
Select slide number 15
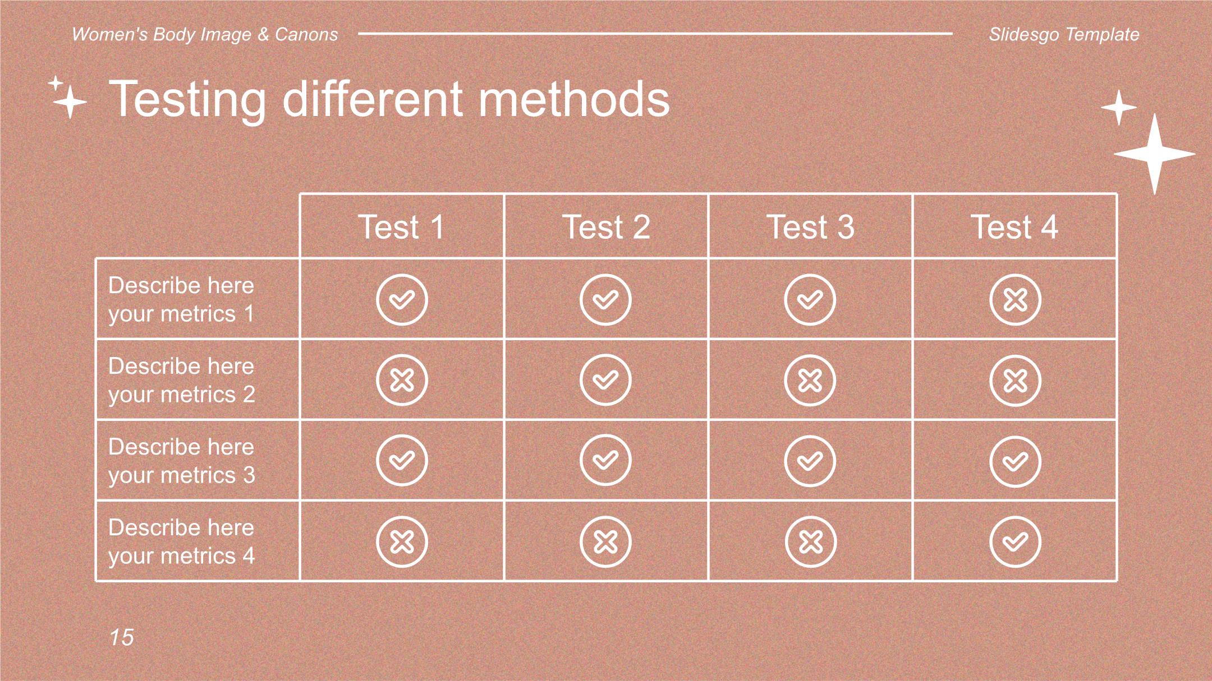pos(121,637)
